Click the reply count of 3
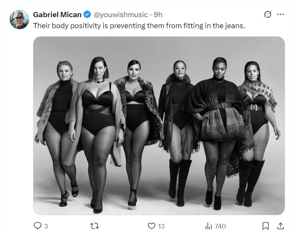The image size is (299, 233). 46,226
